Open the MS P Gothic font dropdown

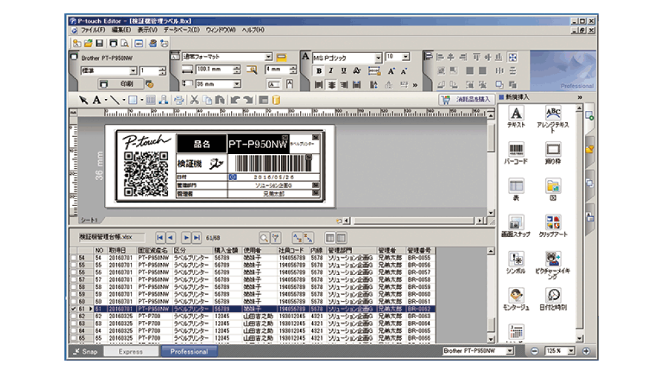(x=378, y=58)
